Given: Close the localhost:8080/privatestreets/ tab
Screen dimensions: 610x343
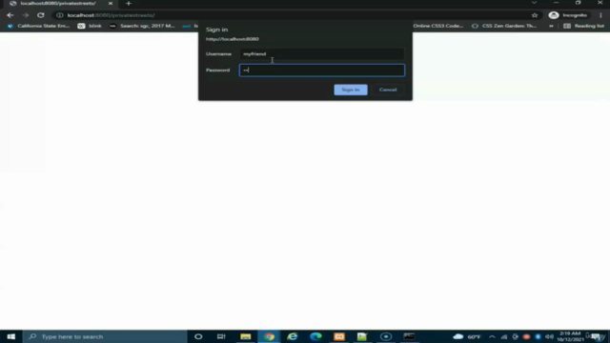Looking at the screenshot, I should [111, 4].
